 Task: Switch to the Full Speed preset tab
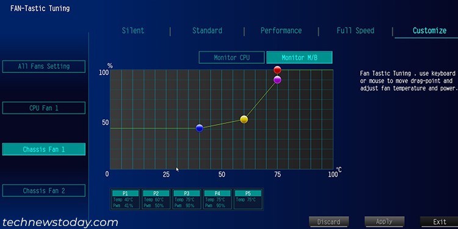pyautogui.click(x=355, y=31)
